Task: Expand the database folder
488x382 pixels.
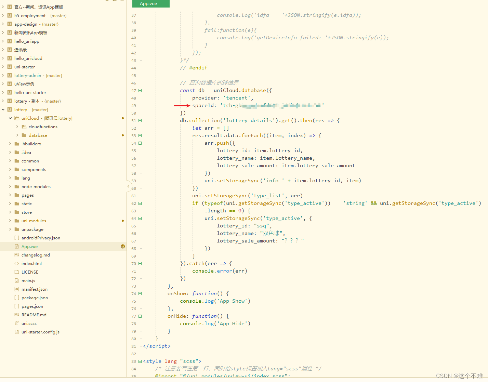Action: pyautogui.click(x=17, y=135)
